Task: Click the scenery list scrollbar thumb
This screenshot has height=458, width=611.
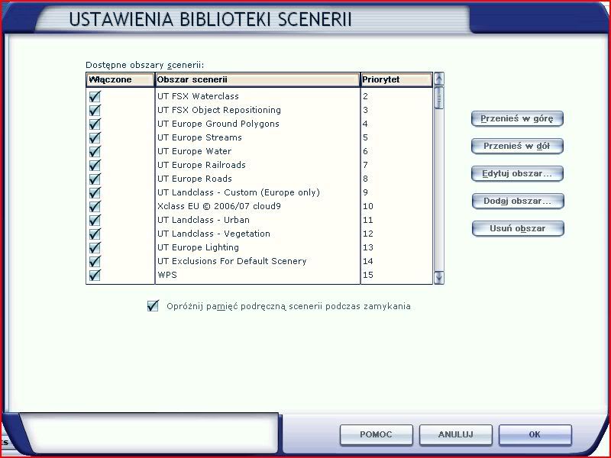Action: 438,98
